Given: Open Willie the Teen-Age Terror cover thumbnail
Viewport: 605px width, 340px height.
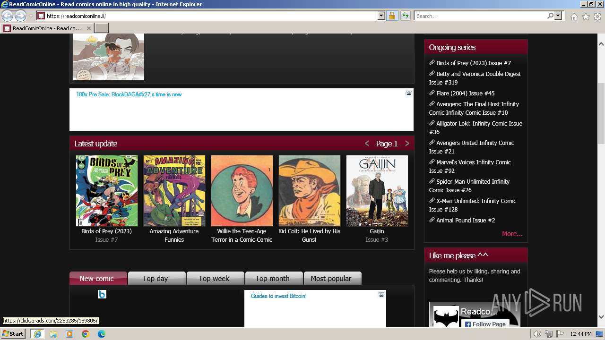Looking at the screenshot, I should pyautogui.click(x=242, y=191).
